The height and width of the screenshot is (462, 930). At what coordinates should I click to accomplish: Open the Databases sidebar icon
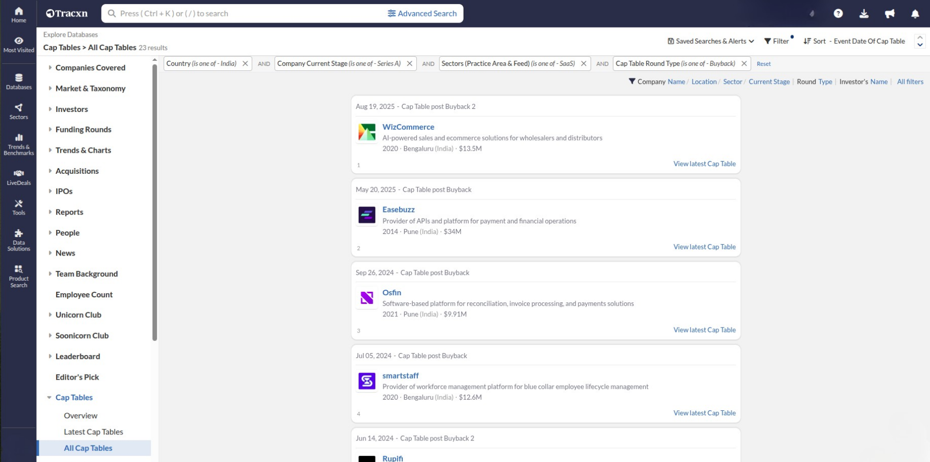[19, 81]
